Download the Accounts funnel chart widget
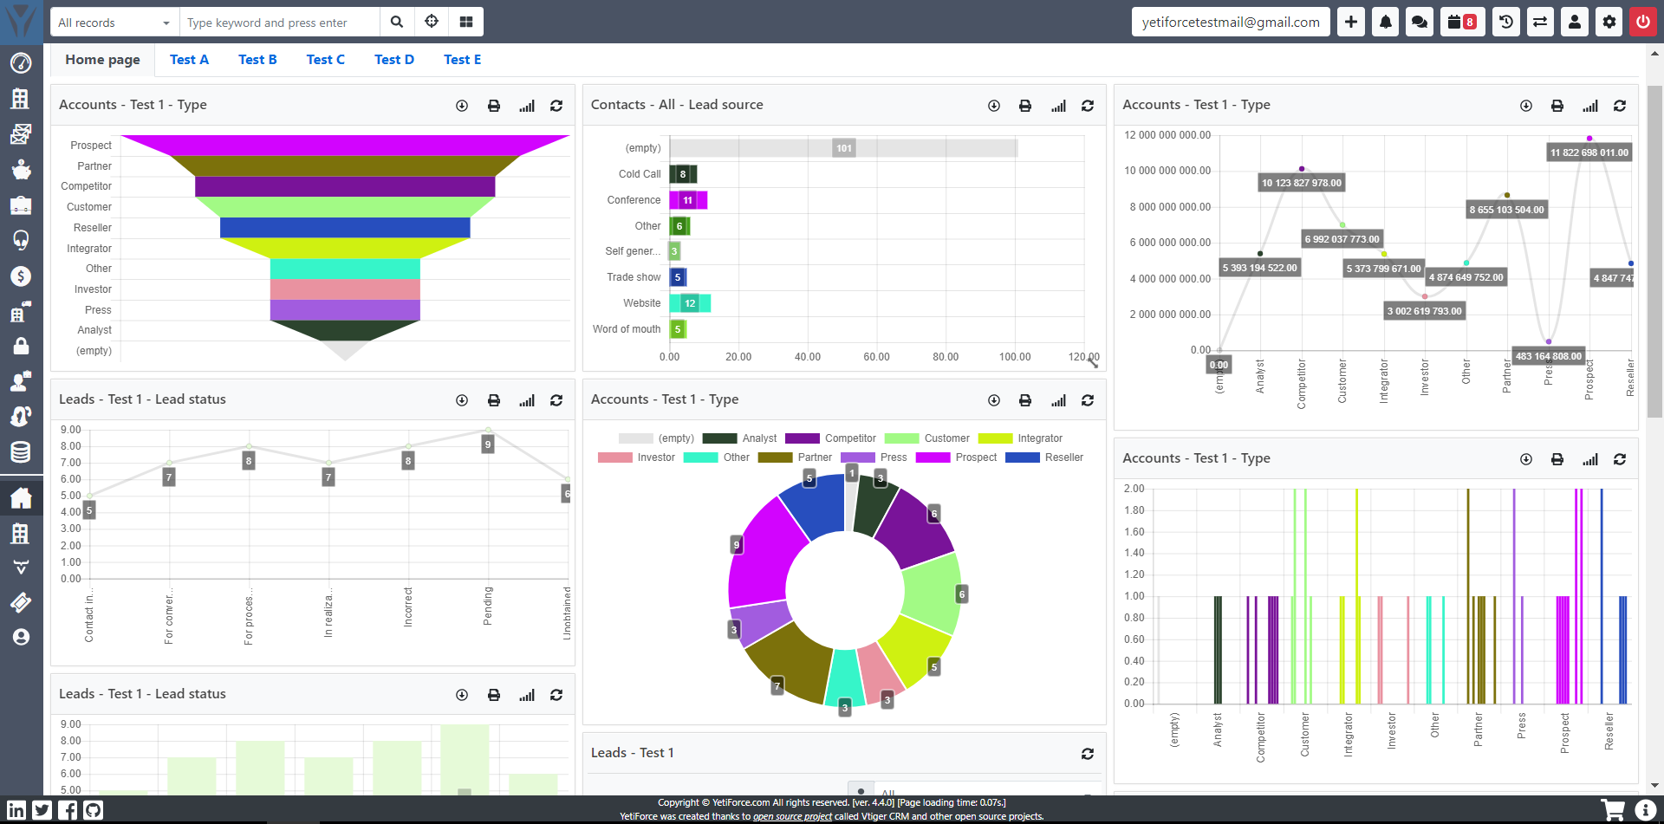Viewport: 1664px width, 824px height. point(462,106)
